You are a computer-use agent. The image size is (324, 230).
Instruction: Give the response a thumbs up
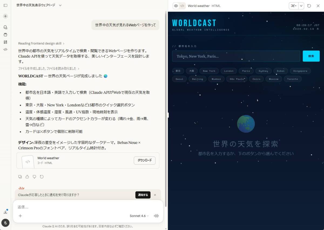(x=27, y=177)
